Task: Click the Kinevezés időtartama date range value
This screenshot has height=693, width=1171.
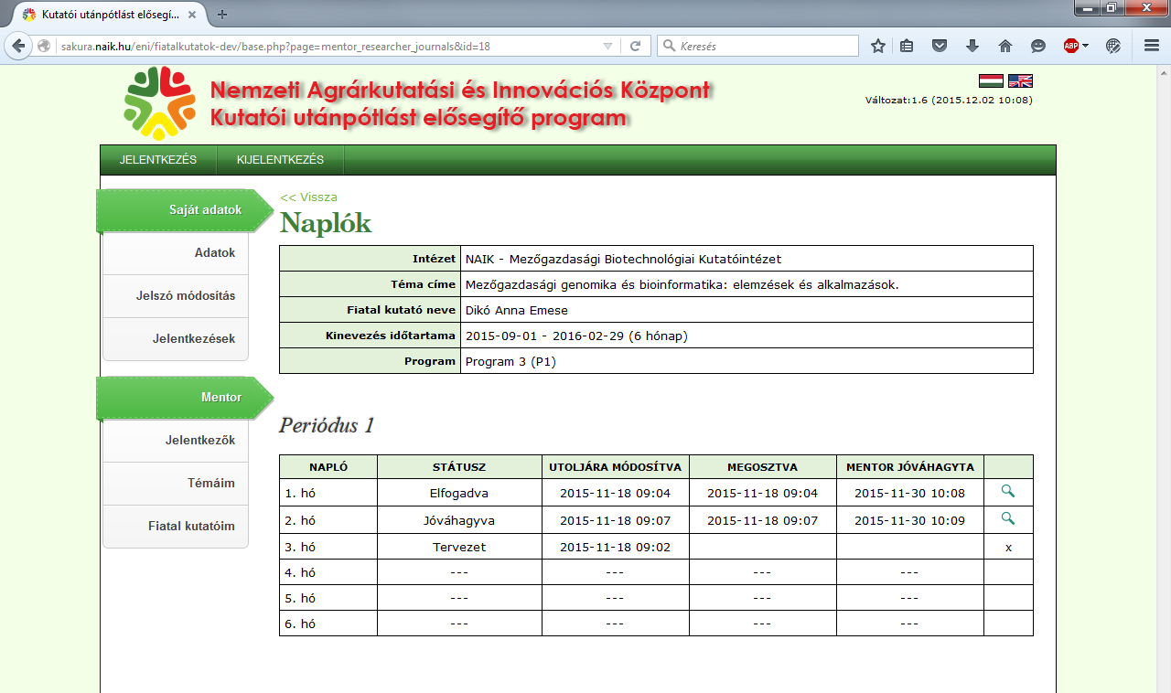Action: (576, 336)
